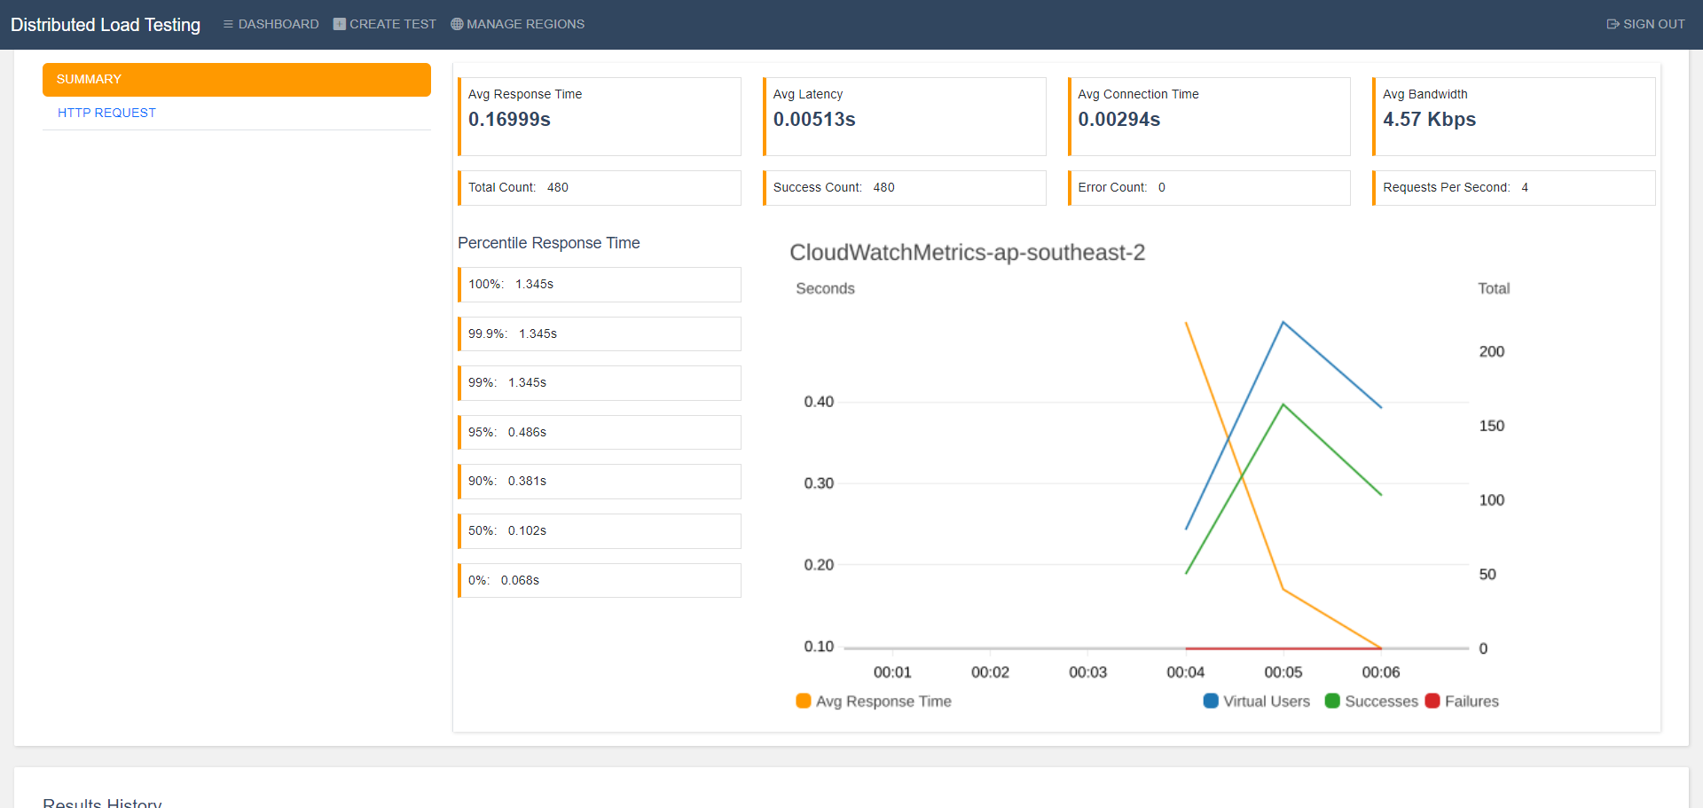The height and width of the screenshot is (808, 1703).
Task: Toggle the Failures legend marker
Action: pos(1432,701)
